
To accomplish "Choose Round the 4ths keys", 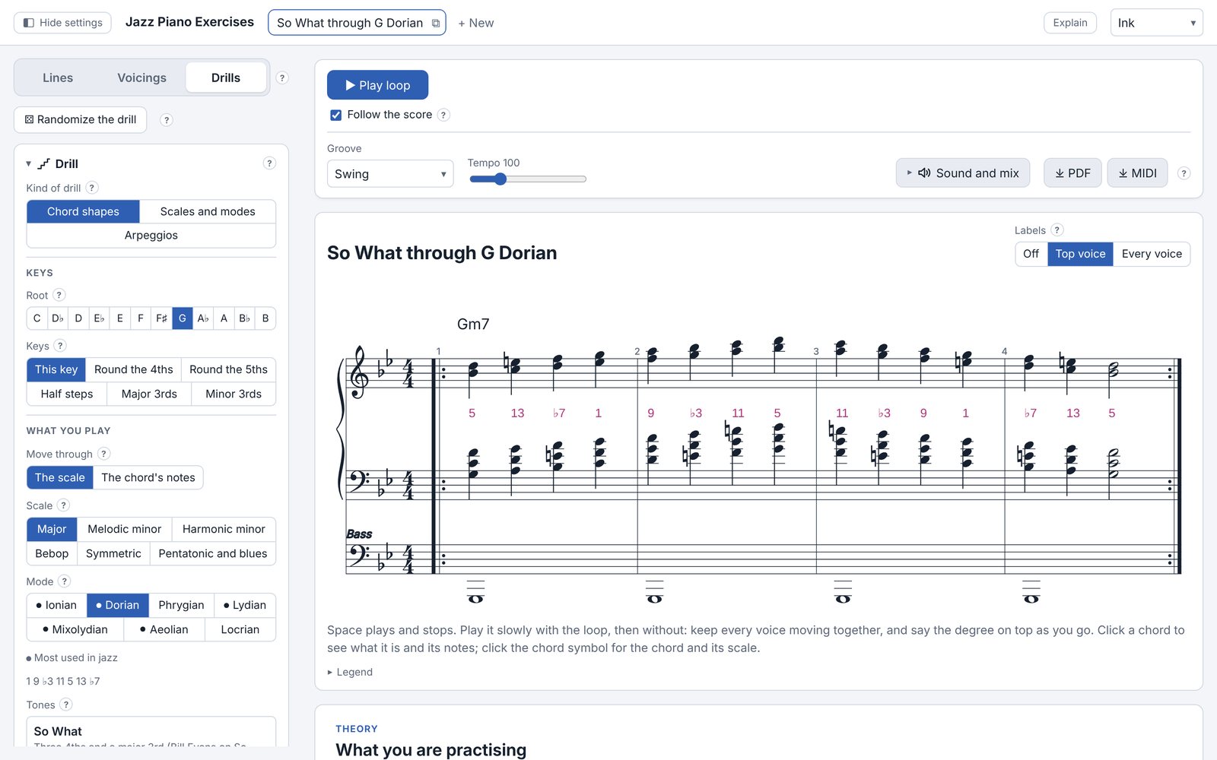I will (134, 369).
